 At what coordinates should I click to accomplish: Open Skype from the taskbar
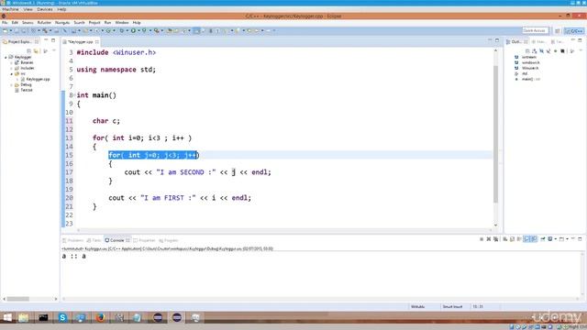[x=62, y=318]
